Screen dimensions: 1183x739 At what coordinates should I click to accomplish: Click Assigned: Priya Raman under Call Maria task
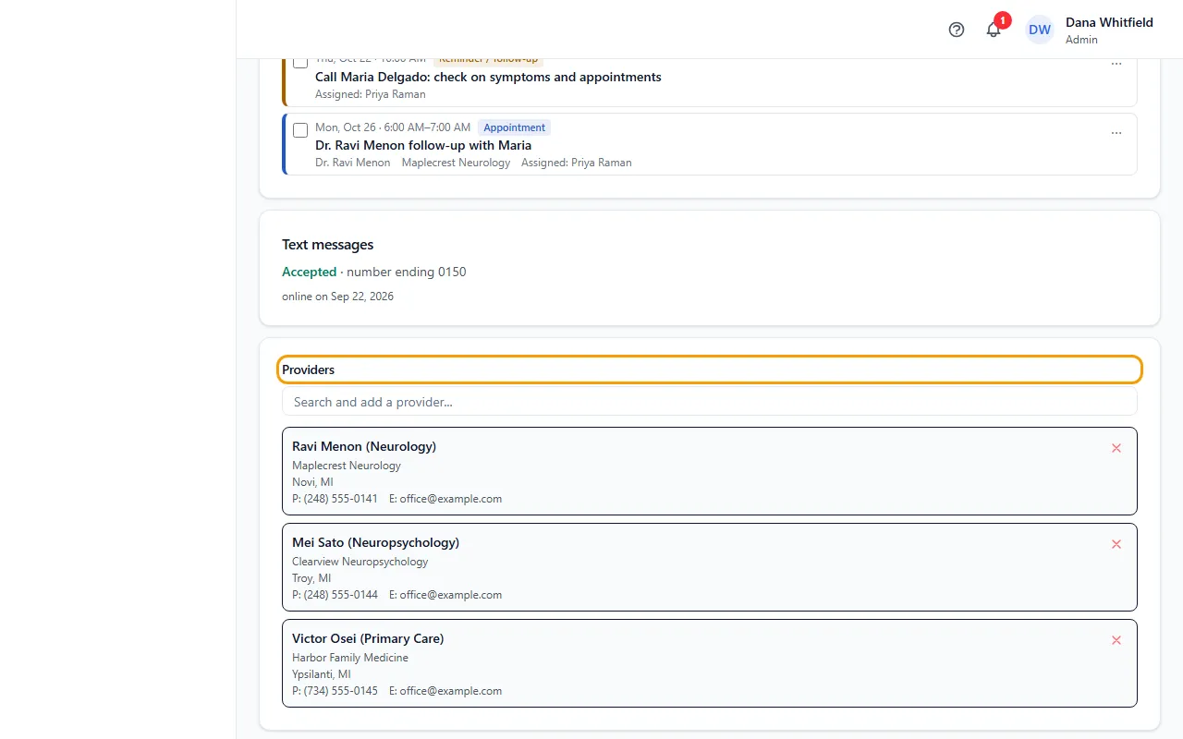(371, 94)
